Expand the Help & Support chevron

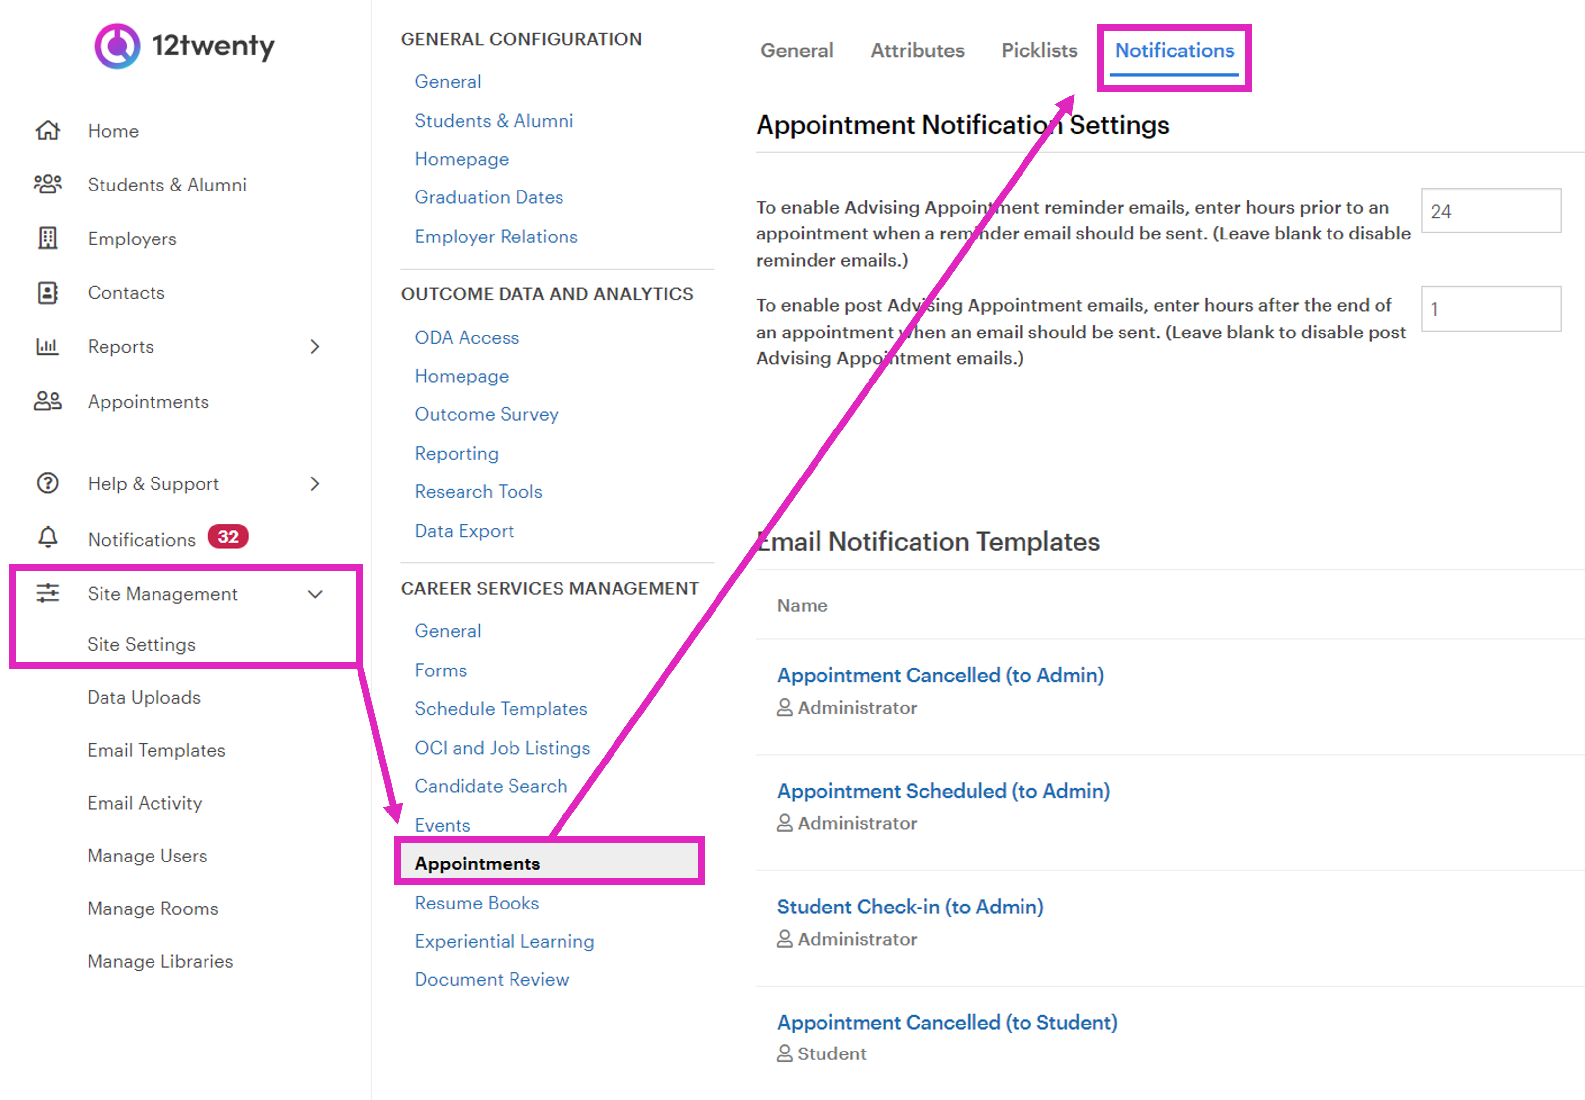[x=316, y=483]
